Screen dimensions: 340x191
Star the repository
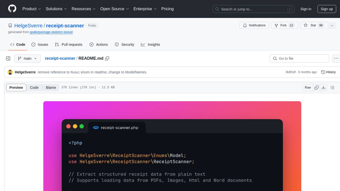click(314, 25)
